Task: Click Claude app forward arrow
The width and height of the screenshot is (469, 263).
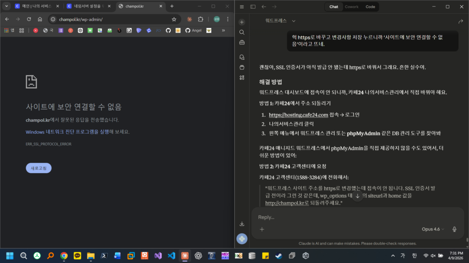Action: 274,6
